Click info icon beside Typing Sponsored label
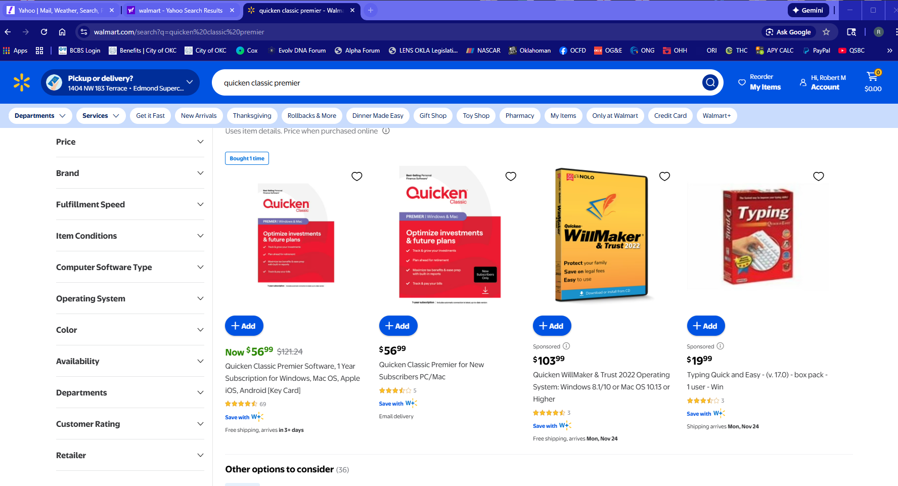Screen dimensions: 898x486 721,346
